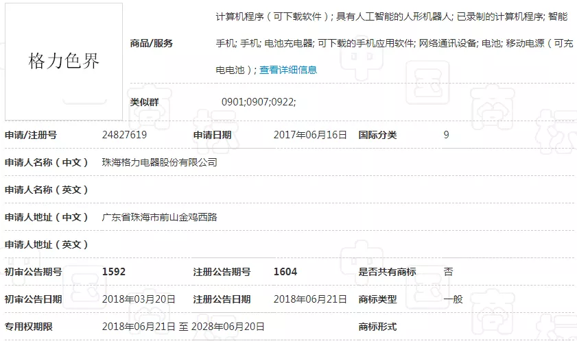Viewport: 577px width, 341px height.
Task: Select preliminary announcement date 2018年03月20日
Action: tap(139, 299)
